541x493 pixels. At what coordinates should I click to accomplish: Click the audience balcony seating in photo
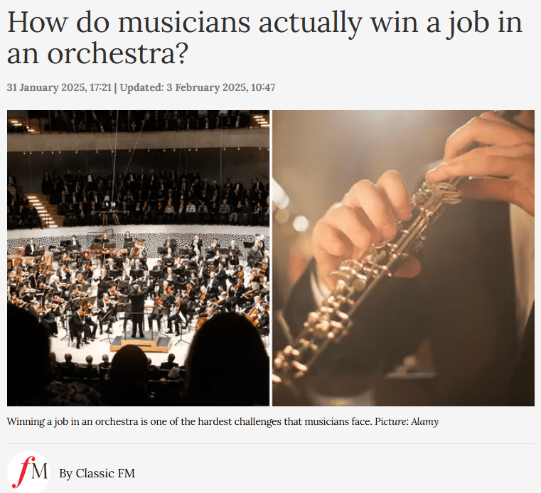[155, 197]
